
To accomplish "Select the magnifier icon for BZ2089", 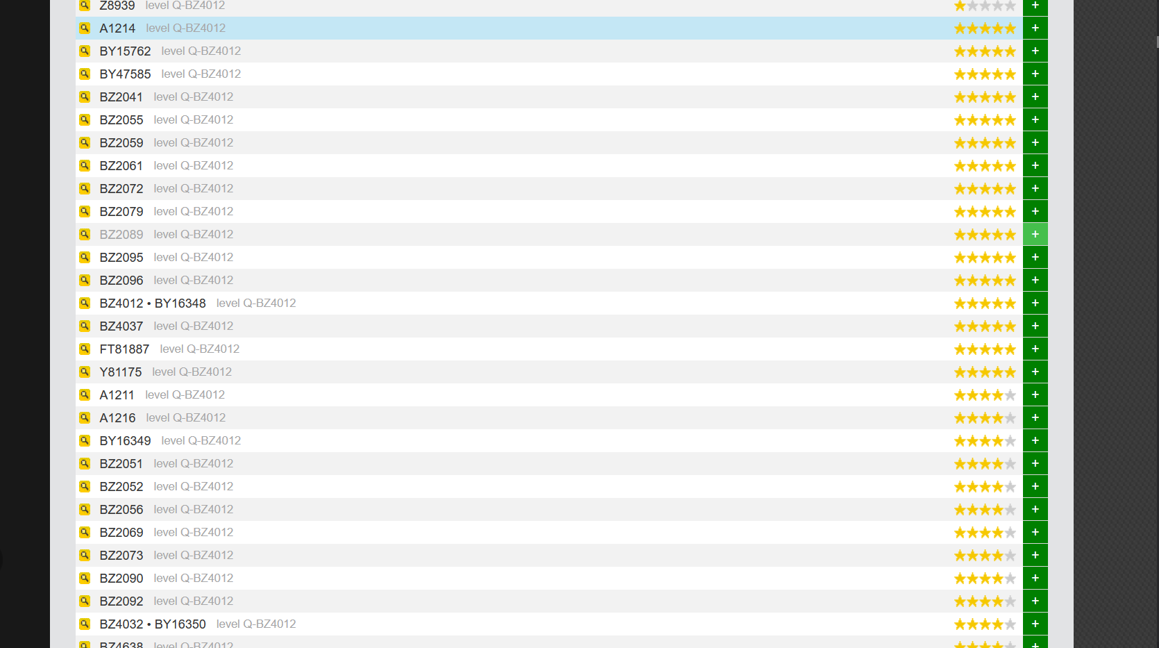I will tap(85, 235).
